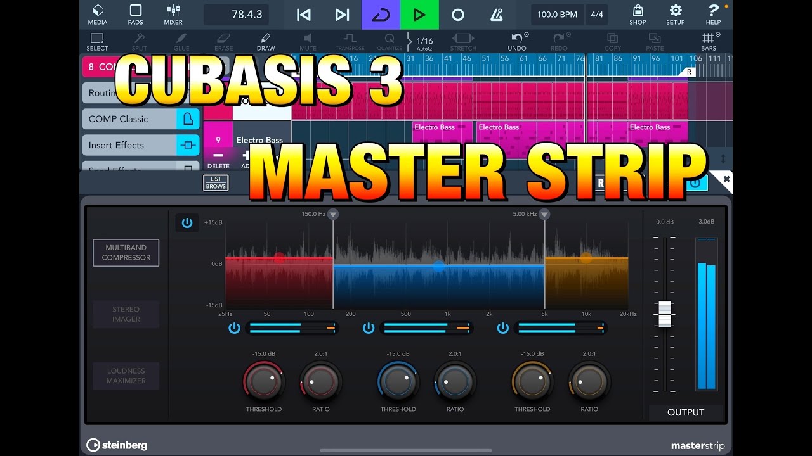Click the COMP Classic keyboard icon
The image size is (812, 456).
coord(188,119)
